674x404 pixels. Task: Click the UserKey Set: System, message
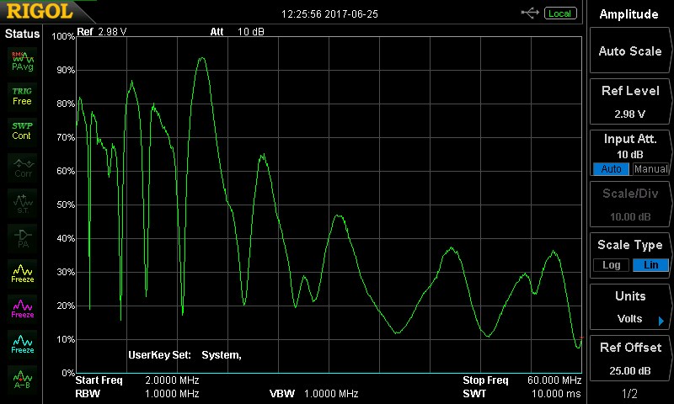(185, 355)
